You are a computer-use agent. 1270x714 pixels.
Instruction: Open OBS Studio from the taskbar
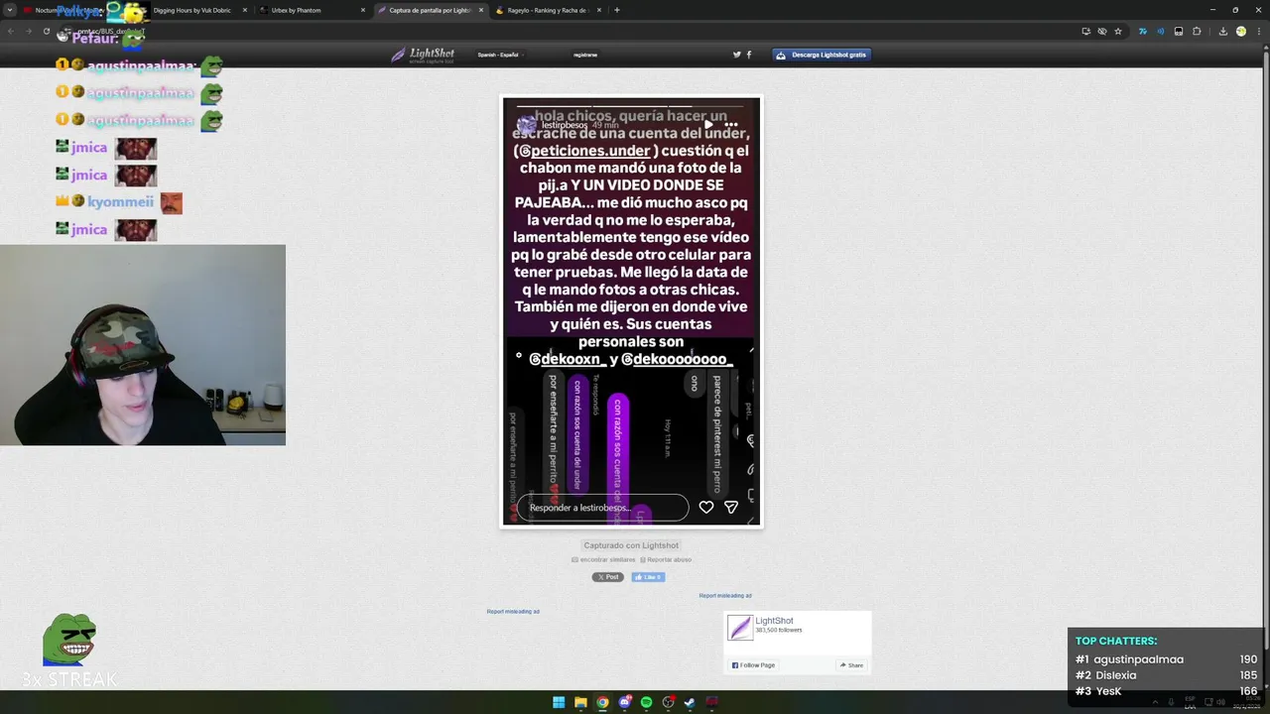pyautogui.click(x=669, y=702)
